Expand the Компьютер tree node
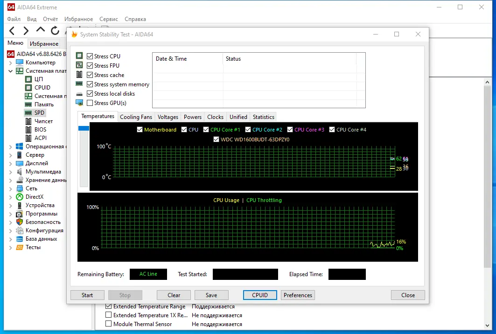Viewport: 496px width, 334px height. [x=10, y=63]
